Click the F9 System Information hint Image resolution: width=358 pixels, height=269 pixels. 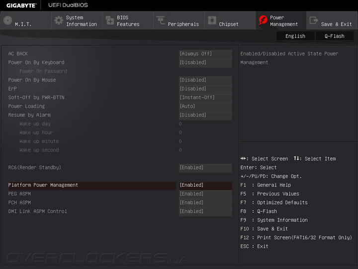[x=274, y=220]
